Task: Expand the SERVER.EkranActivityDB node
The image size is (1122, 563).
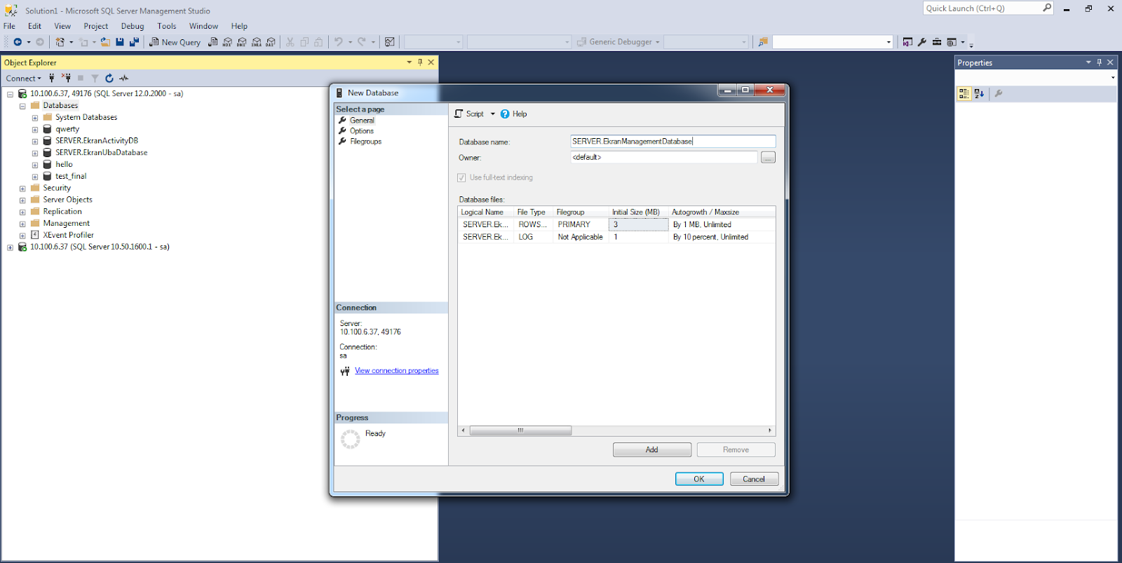Action: coord(35,142)
